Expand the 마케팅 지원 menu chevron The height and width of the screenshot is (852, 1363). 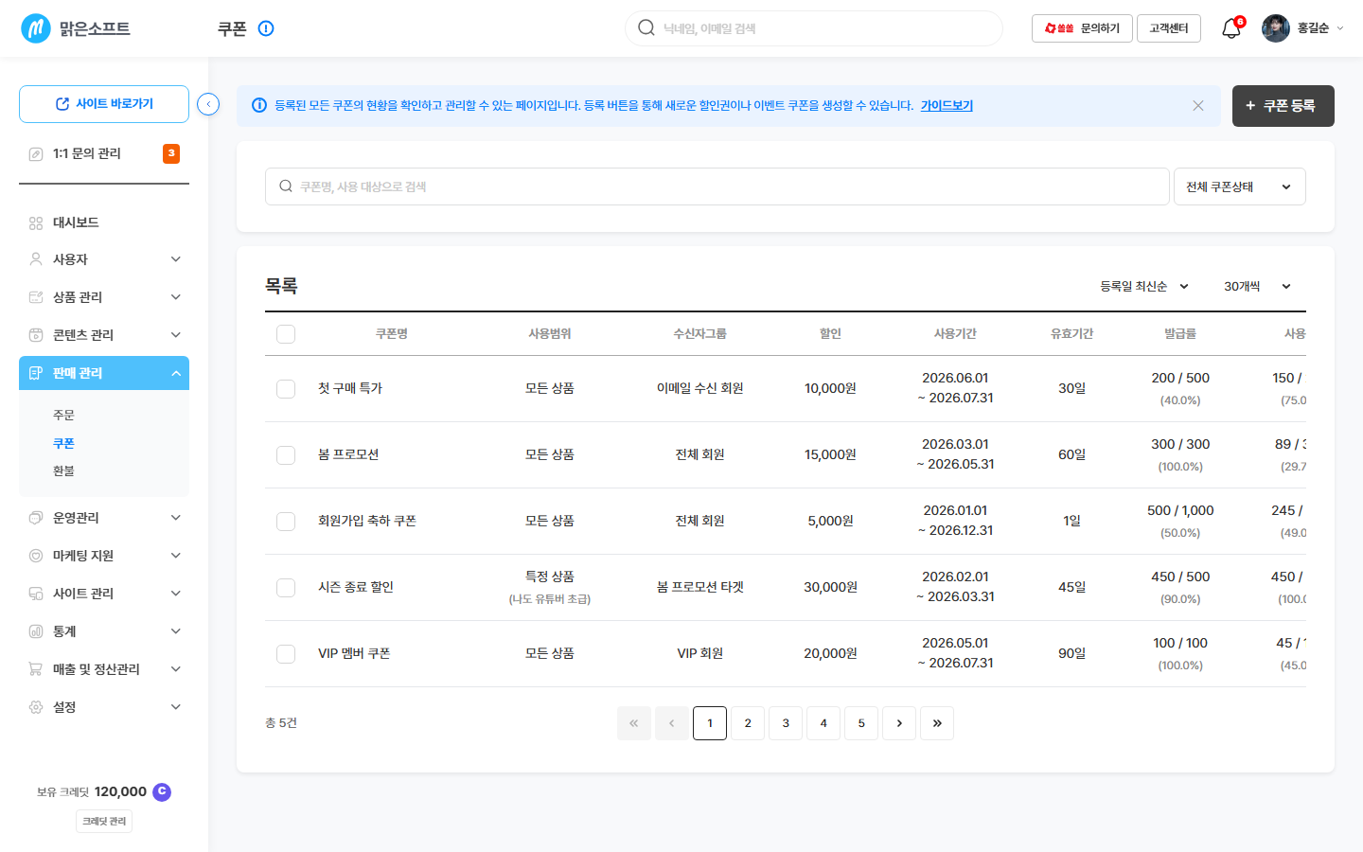coord(176,556)
